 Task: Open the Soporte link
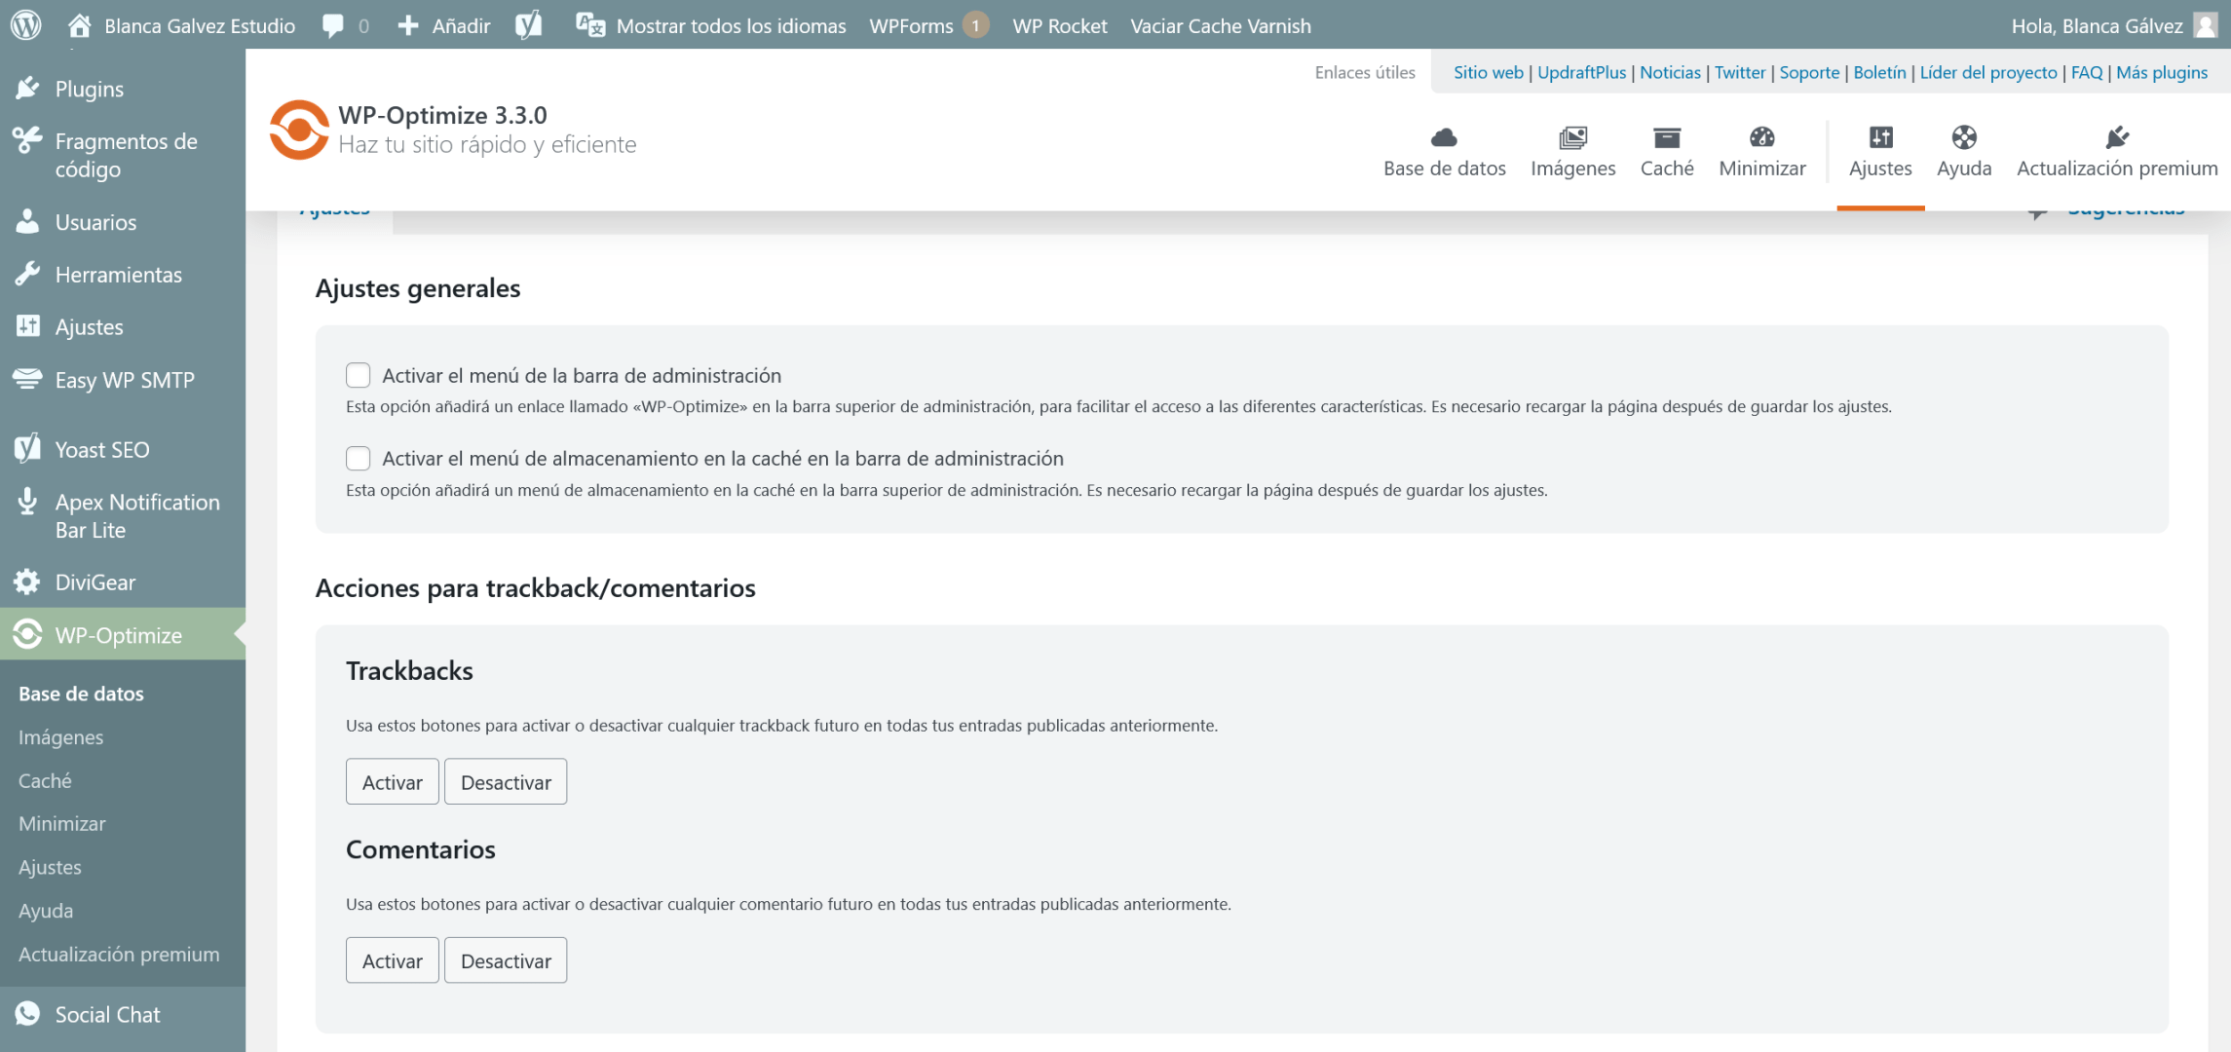[x=1809, y=72]
